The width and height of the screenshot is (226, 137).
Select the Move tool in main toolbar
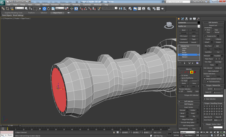[44, 8]
